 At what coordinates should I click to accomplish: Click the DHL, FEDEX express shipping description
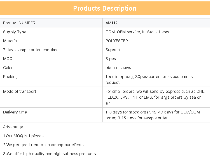[155, 97]
